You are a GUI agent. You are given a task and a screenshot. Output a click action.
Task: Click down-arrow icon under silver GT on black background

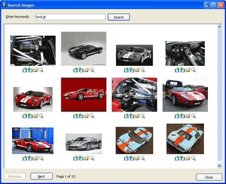(x=132, y=70)
